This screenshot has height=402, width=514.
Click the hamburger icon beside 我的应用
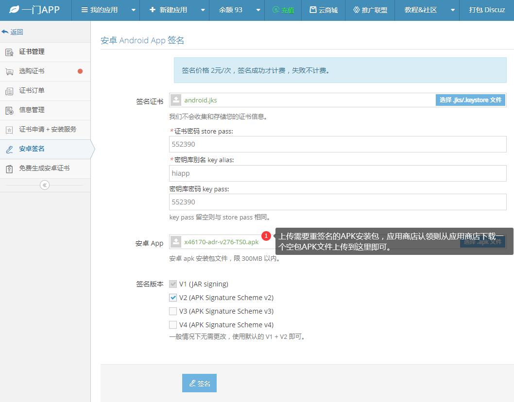(x=84, y=10)
